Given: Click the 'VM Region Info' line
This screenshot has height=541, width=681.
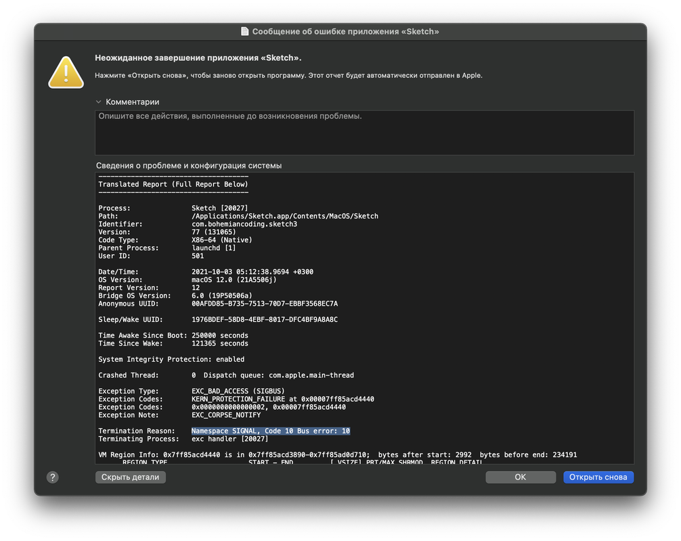Looking at the screenshot, I should (x=338, y=454).
